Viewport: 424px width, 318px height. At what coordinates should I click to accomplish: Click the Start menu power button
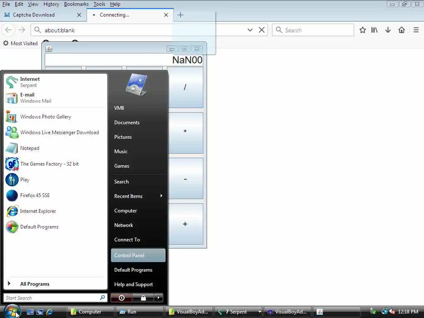(x=121, y=298)
